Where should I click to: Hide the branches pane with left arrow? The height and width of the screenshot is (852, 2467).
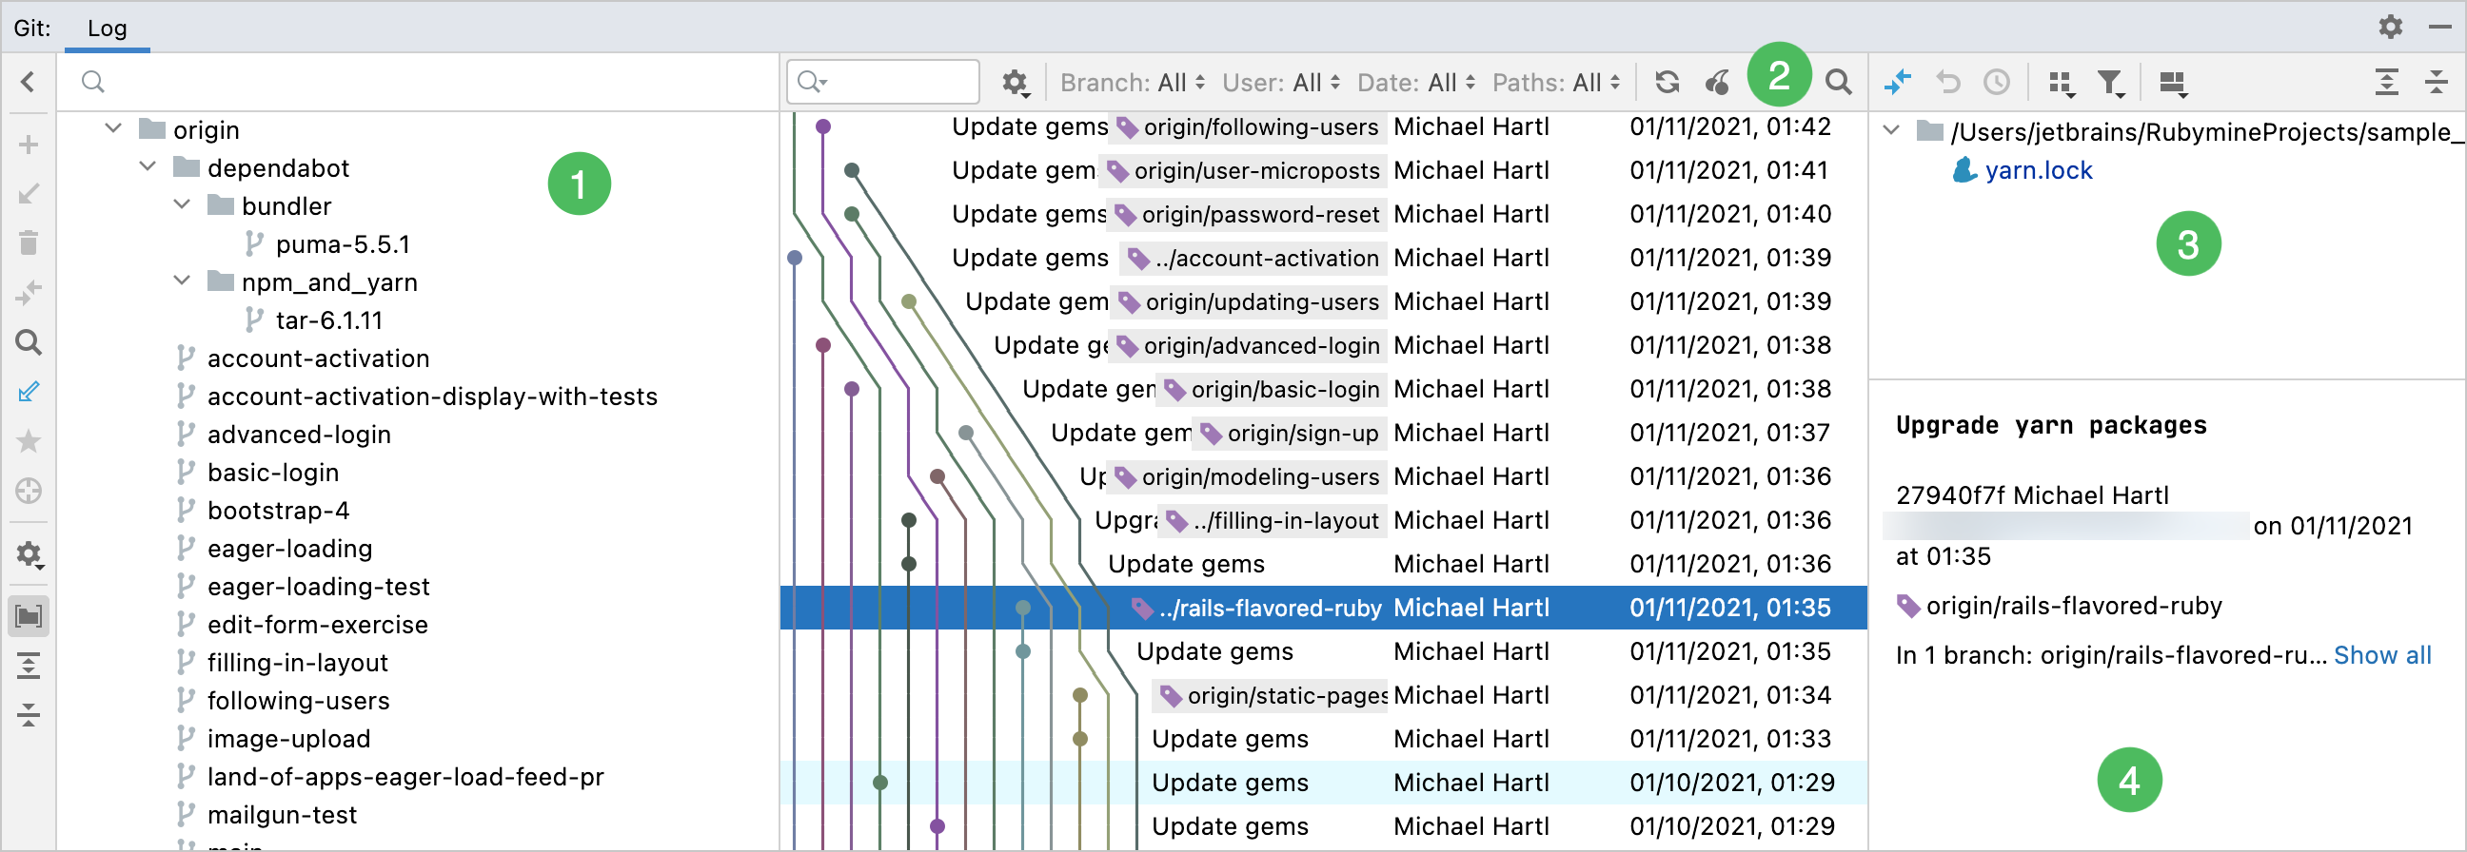pyautogui.click(x=28, y=83)
